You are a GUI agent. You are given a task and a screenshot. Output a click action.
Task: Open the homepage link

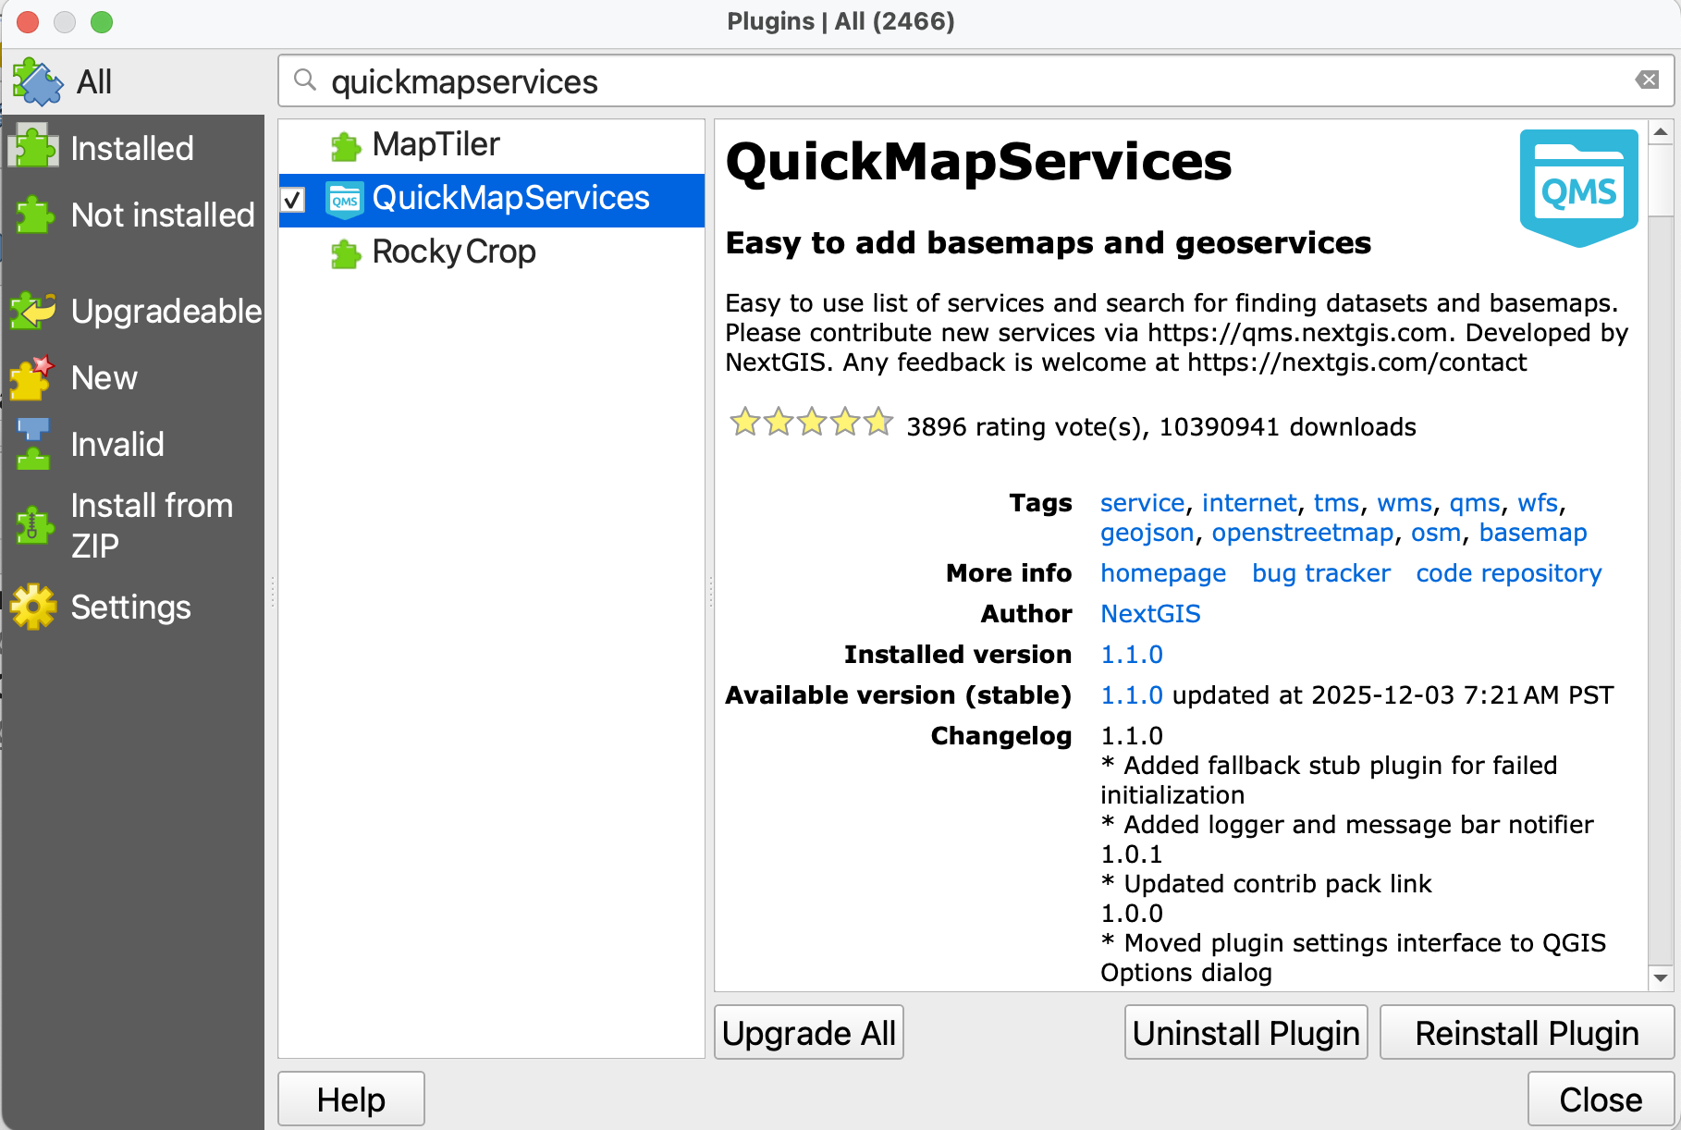[1162, 573]
